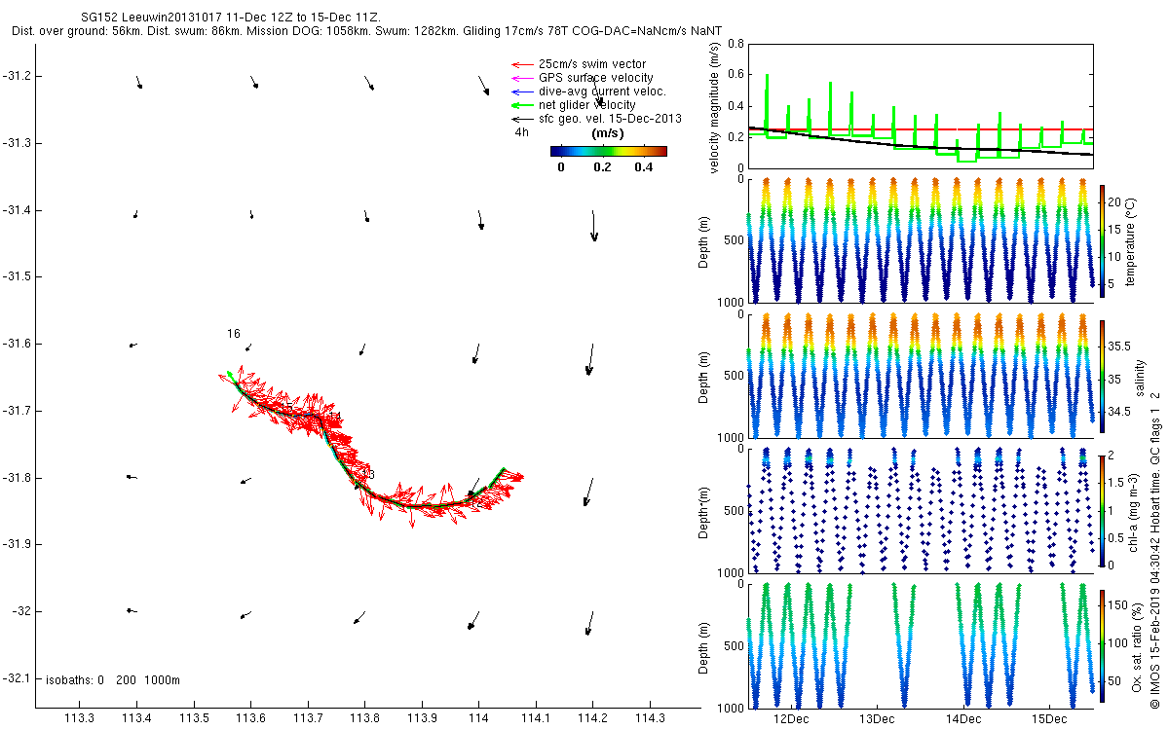Screen dimensions: 1169x730
Task: Select the 'GPS surface velocity' legend entry
Action: [596, 78]
